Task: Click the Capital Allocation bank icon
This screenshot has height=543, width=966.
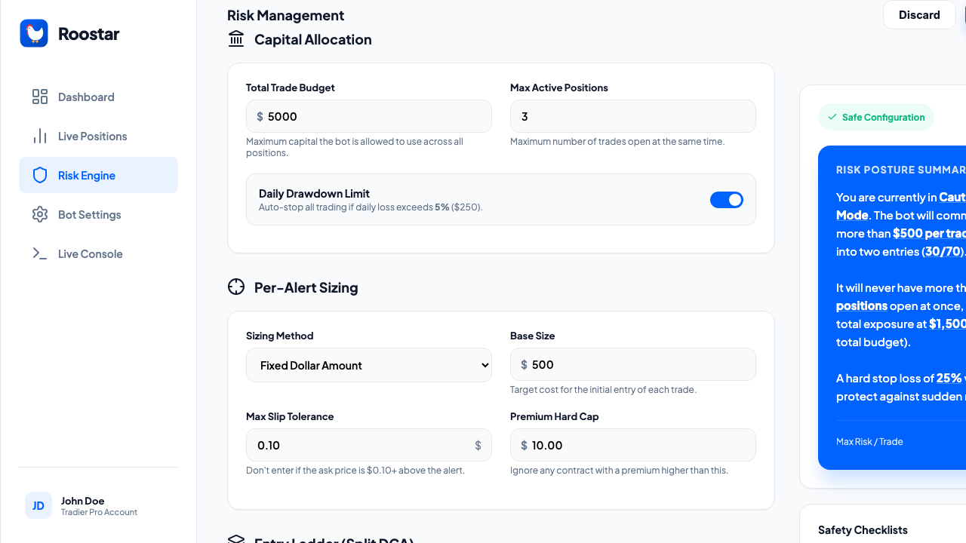Action: [x=236, y=39]
